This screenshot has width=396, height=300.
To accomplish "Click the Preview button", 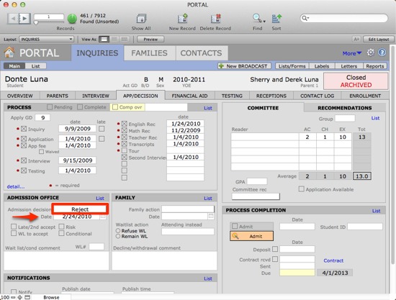I will point(150,40).
